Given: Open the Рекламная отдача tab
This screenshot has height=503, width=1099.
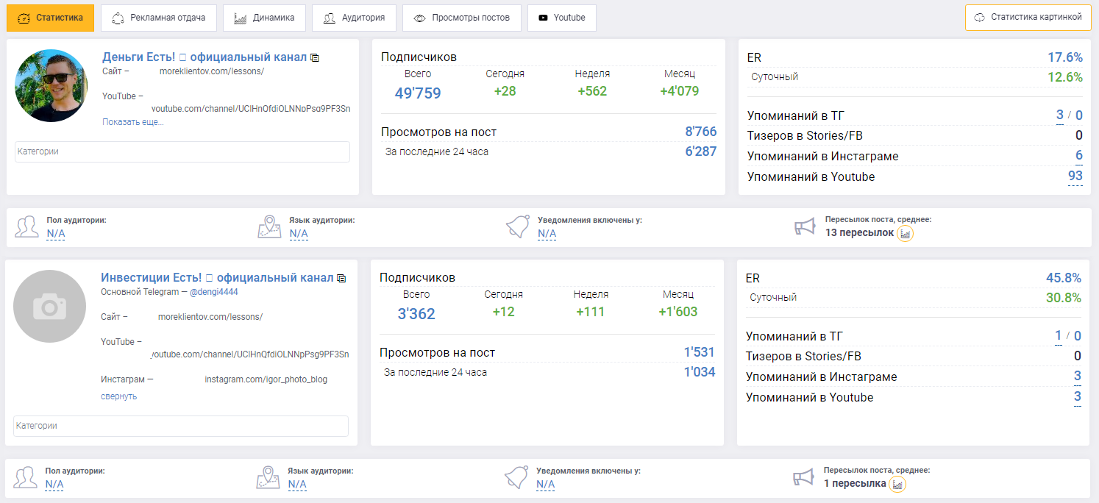Looking at the screenshot, I should point(158,18).
